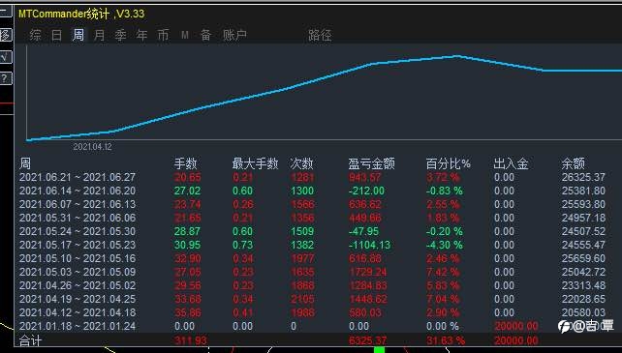
Task: Click the 余额 column header
Action: click(573, 163)
